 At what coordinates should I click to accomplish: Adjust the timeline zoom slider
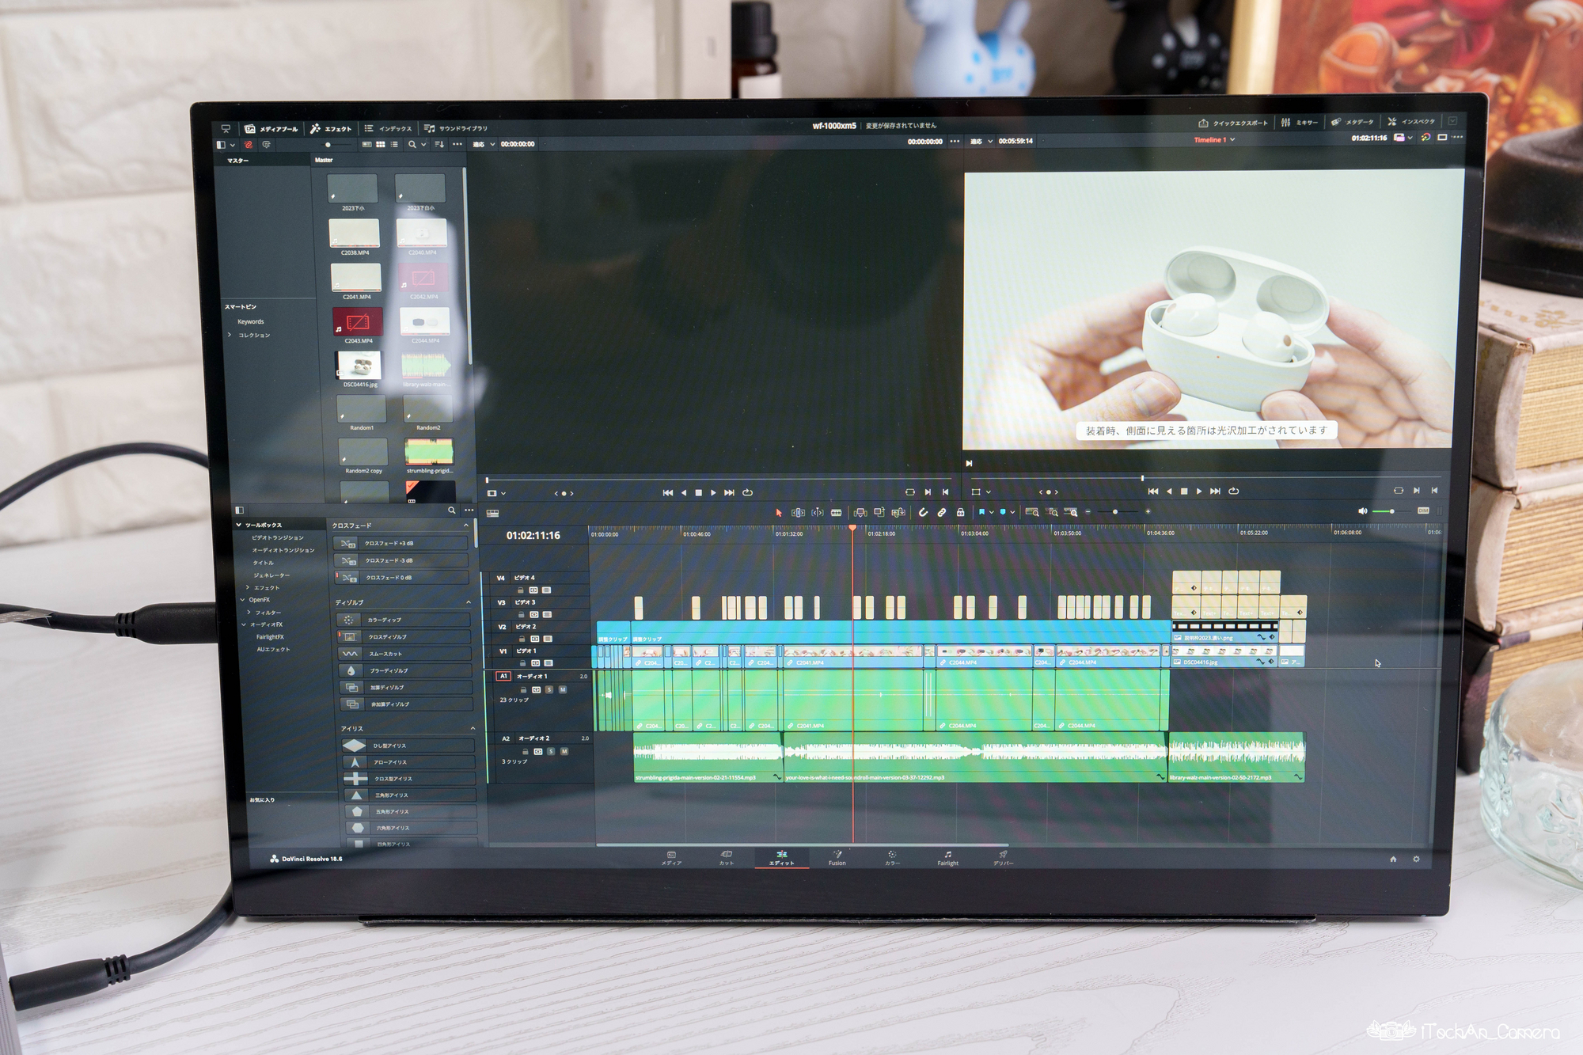[1115, 512]
